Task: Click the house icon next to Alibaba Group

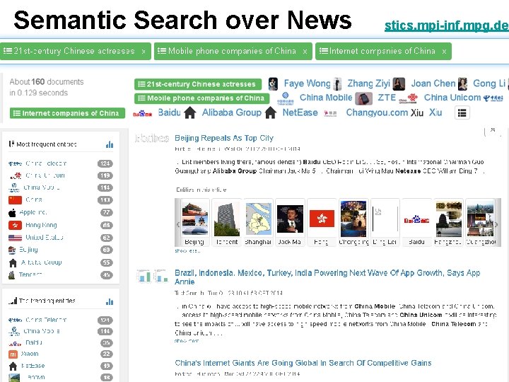Action: point(190,112)
